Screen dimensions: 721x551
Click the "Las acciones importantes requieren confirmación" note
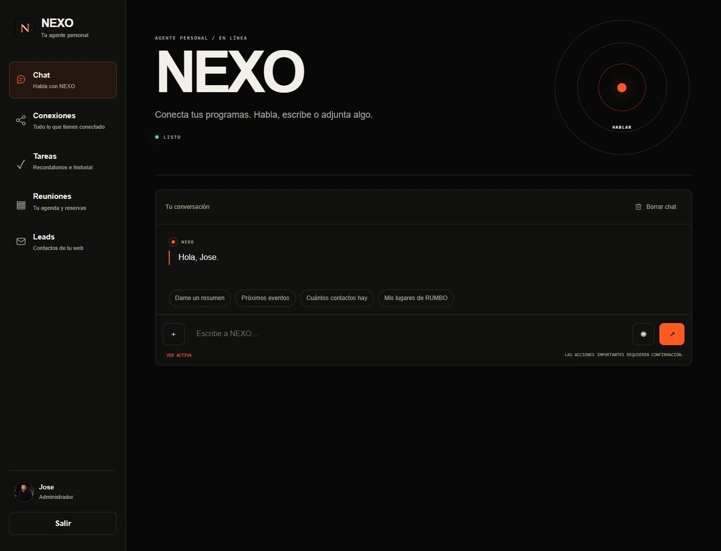click(624, 355)
